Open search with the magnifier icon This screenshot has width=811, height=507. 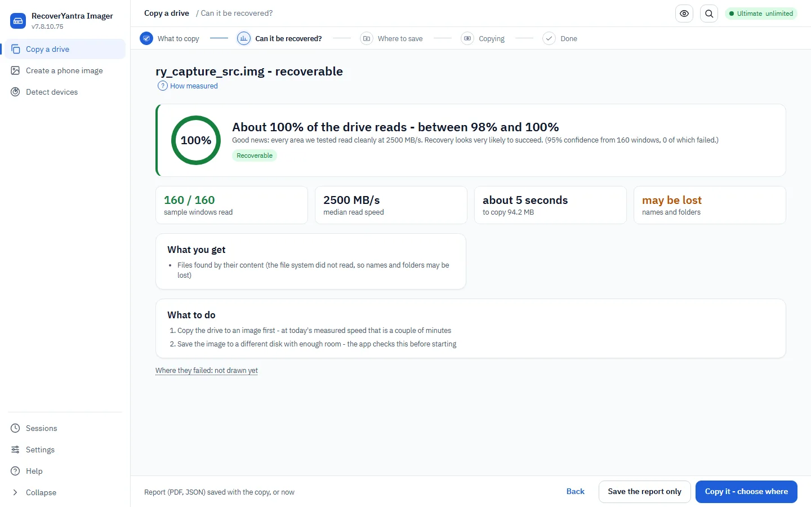point(709,14)
